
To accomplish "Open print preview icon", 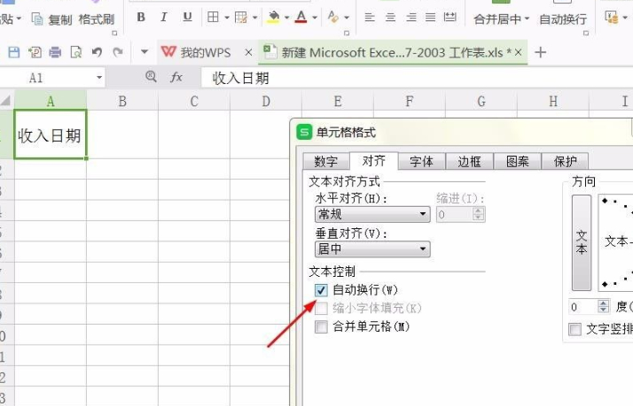I will click(x=76, y=52).
